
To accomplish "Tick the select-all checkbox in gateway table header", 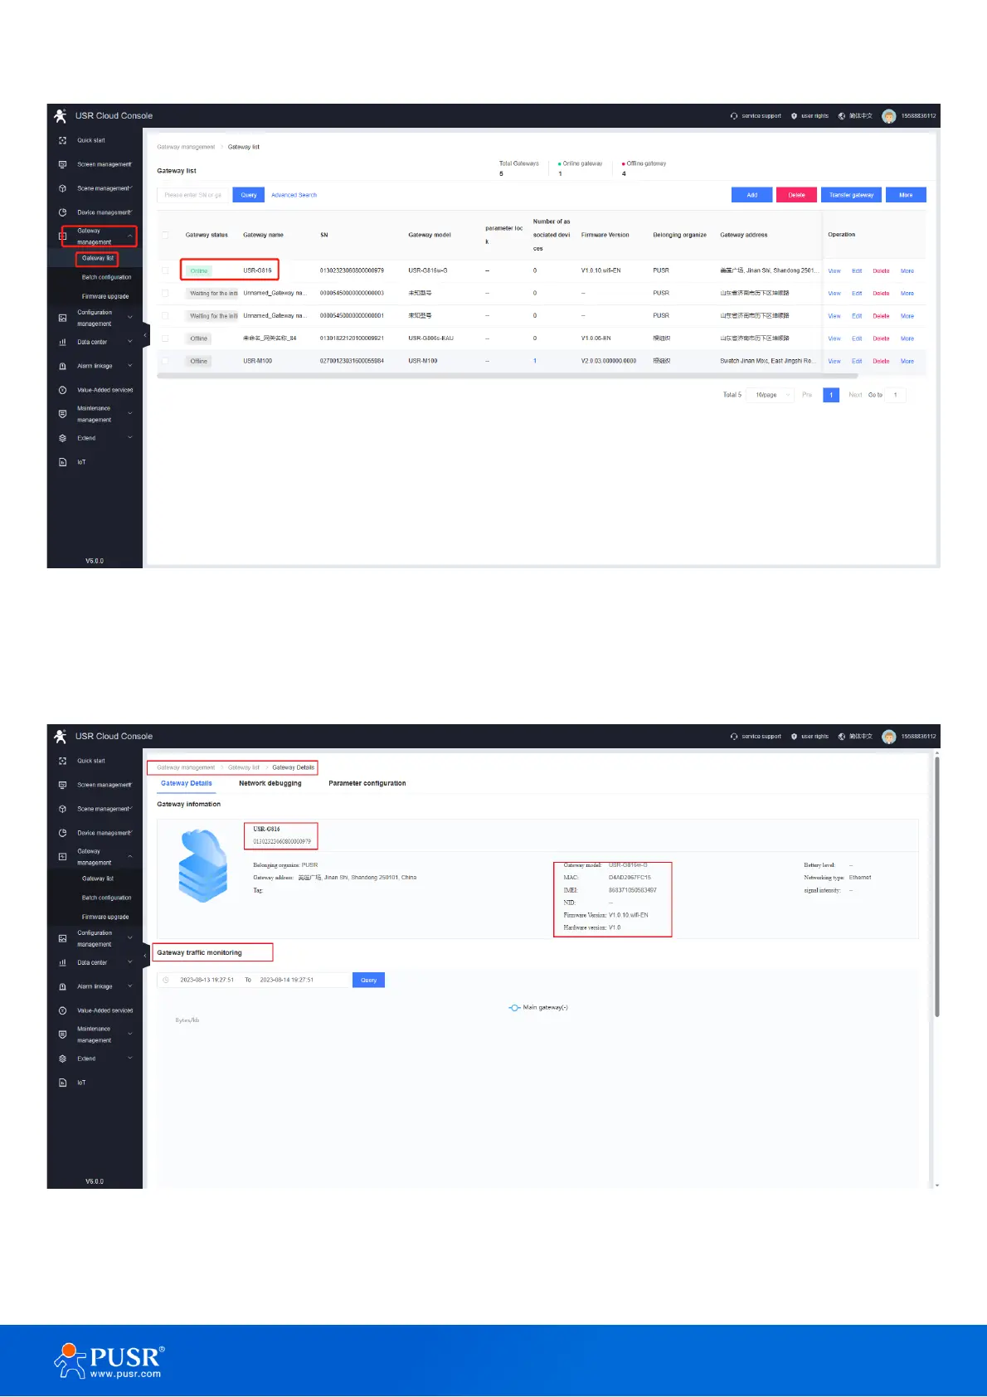I will point(165,235).
